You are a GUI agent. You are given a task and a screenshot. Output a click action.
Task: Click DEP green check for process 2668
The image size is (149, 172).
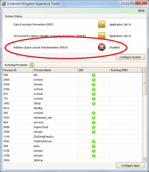(x=94, y=80)
